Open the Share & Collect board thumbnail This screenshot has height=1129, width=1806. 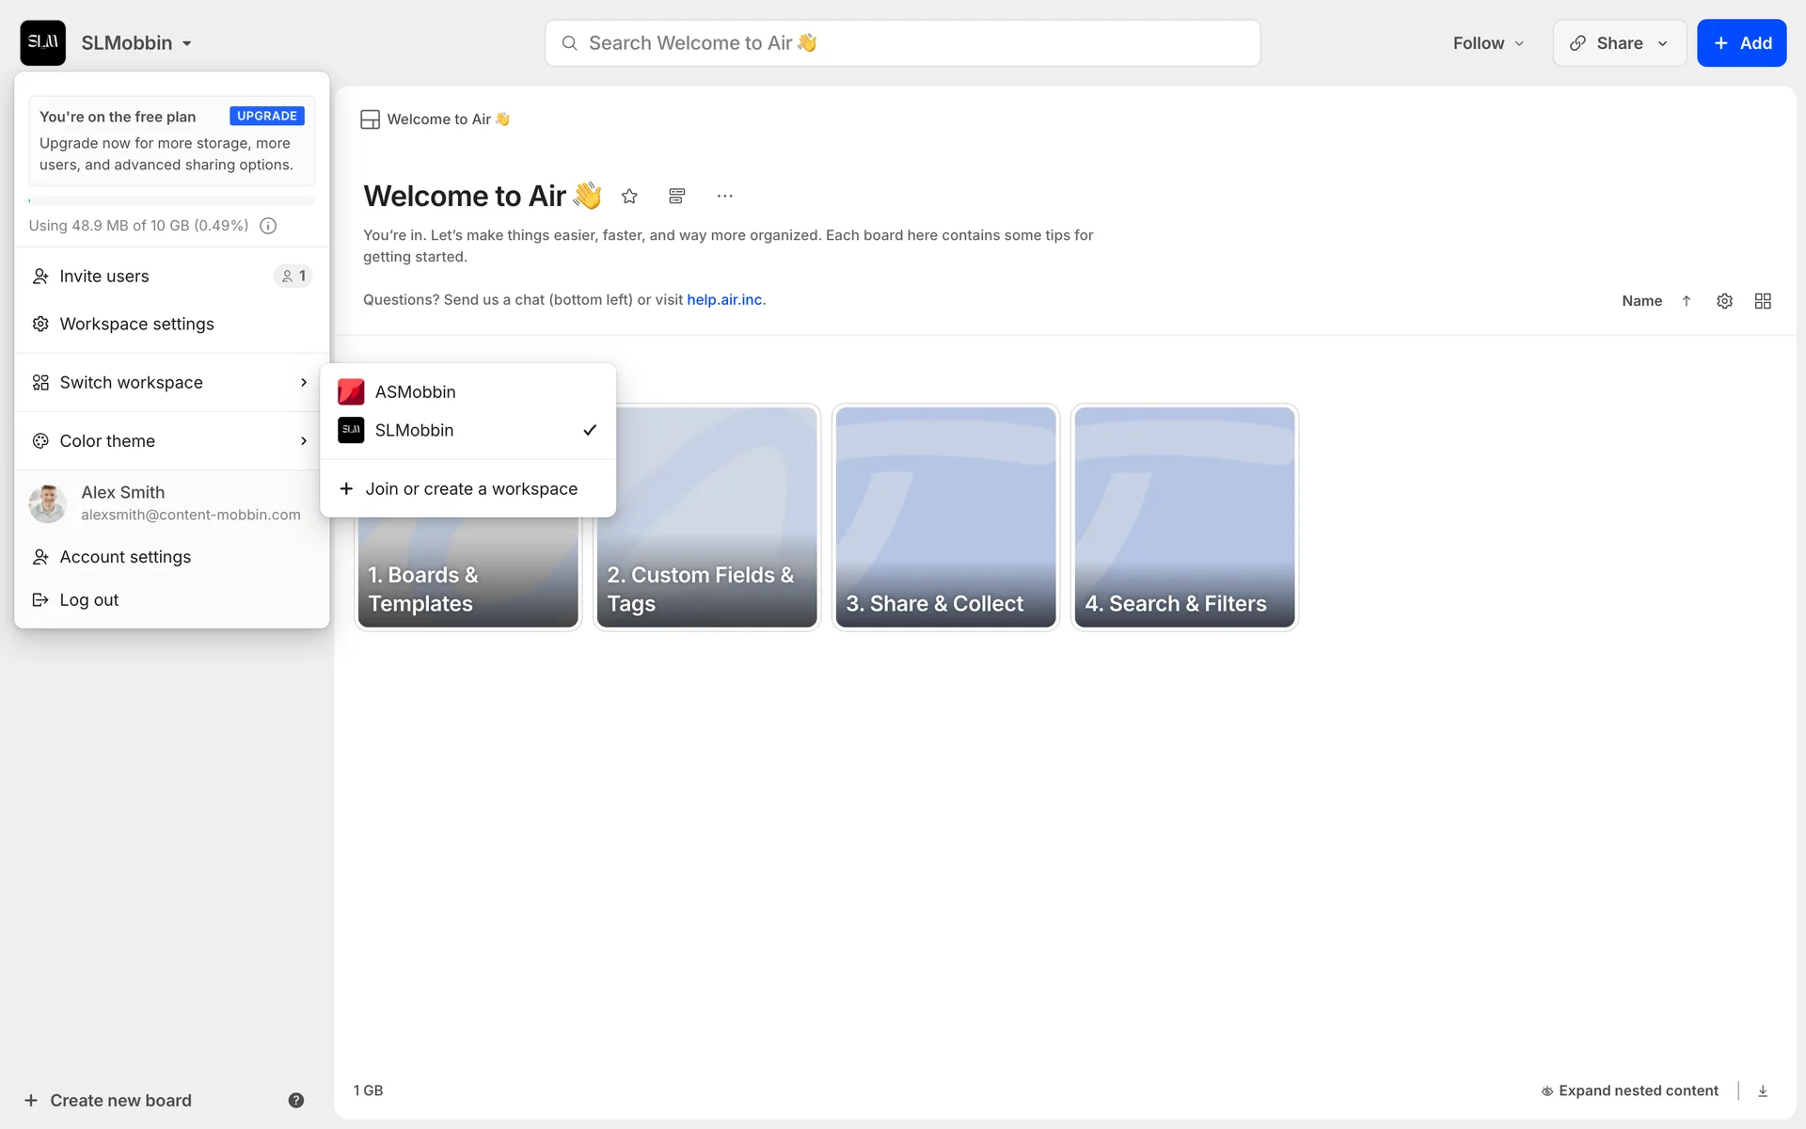[x=945, y=517]
